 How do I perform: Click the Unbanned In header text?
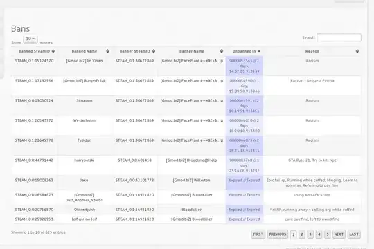coord(244,51)
